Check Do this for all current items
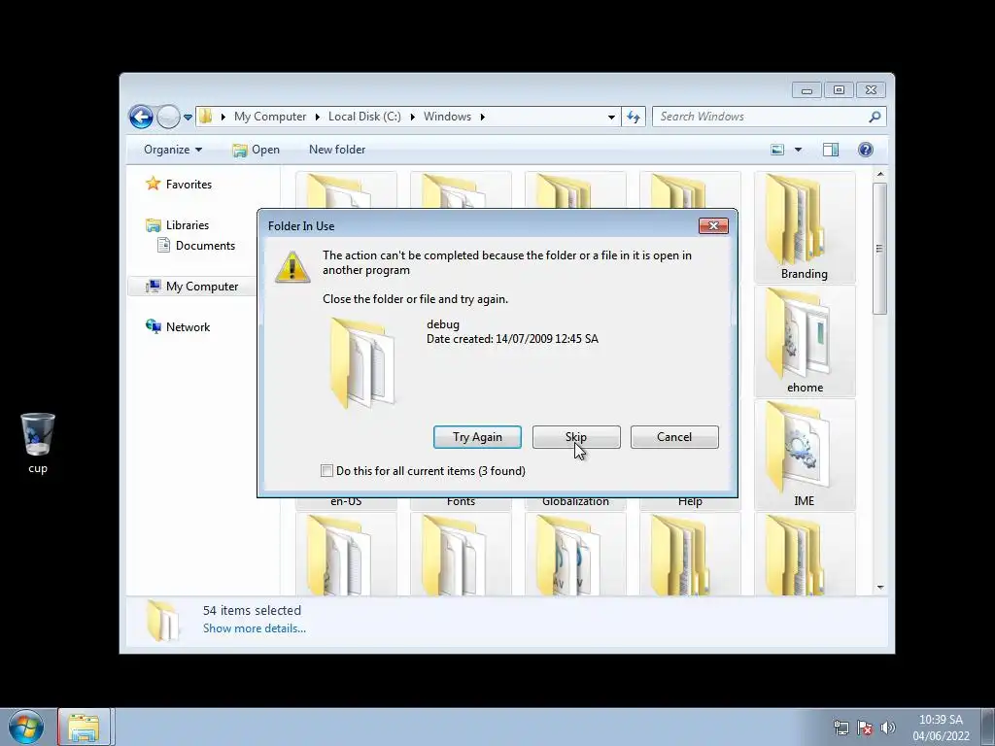The height and width of the screenshot is (746, 995). (326, 471)
